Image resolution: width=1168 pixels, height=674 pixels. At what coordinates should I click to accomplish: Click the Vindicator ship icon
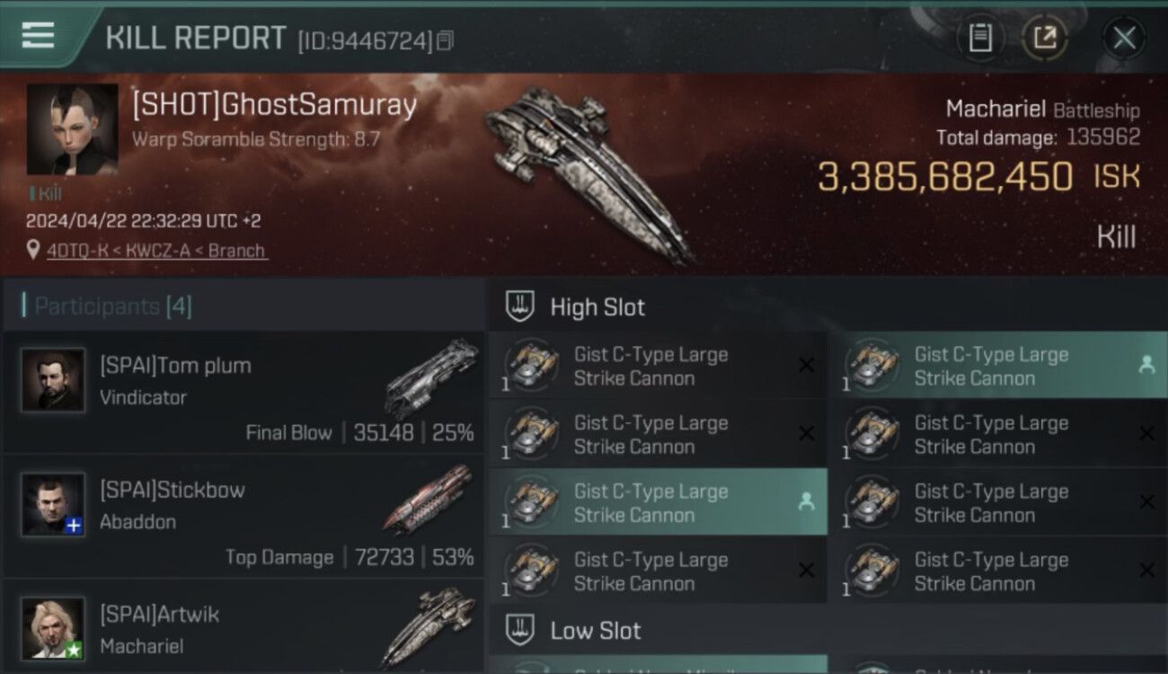431,377
